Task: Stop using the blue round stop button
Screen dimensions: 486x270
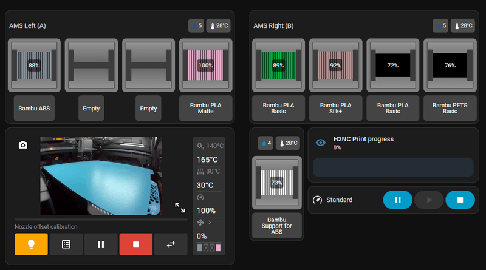Action: coord(460,200)
